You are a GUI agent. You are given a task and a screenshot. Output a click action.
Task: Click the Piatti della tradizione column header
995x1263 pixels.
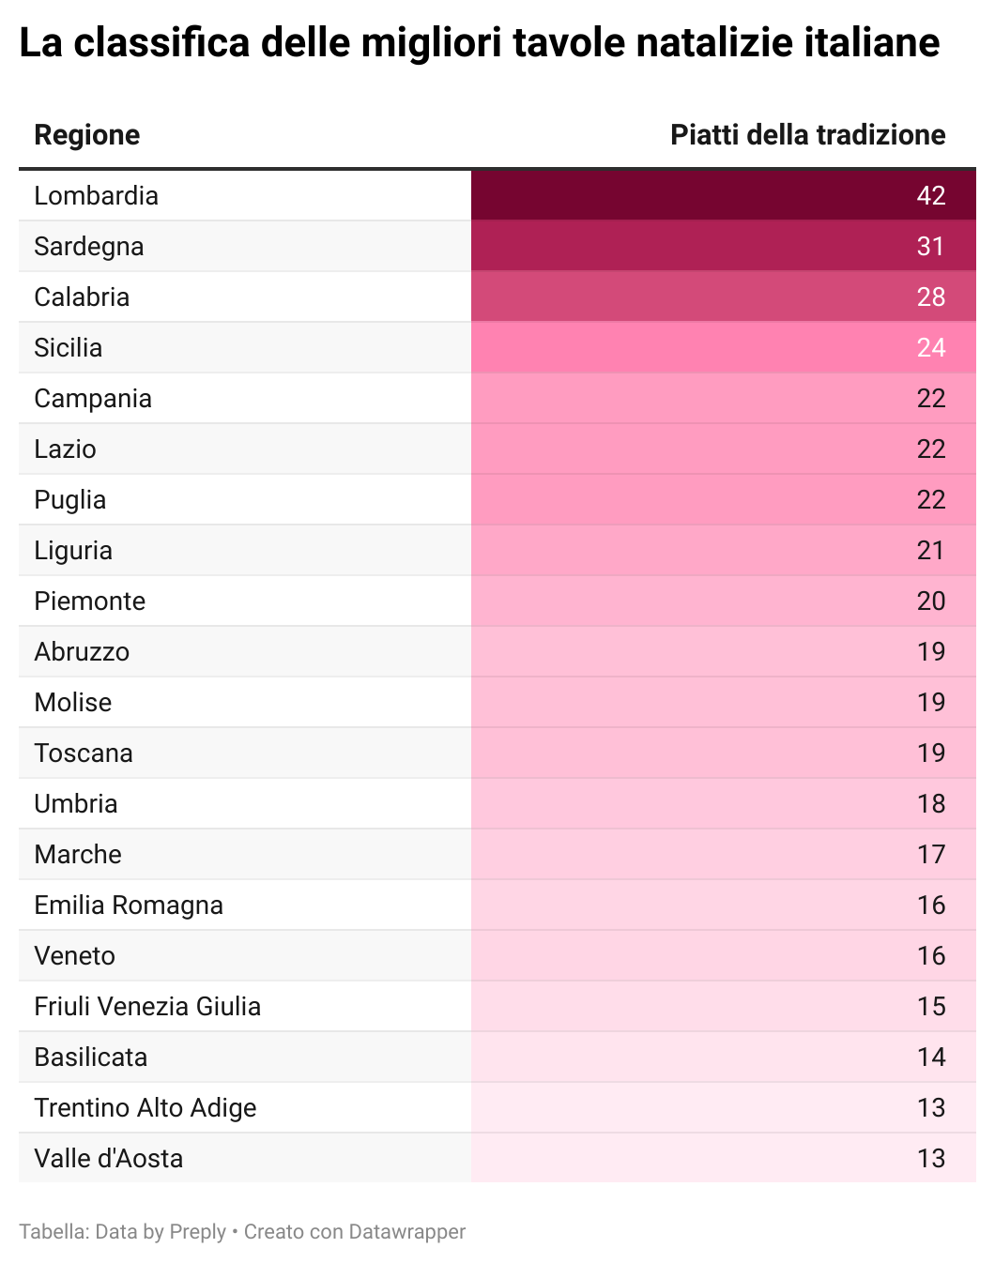pos(807,135)
